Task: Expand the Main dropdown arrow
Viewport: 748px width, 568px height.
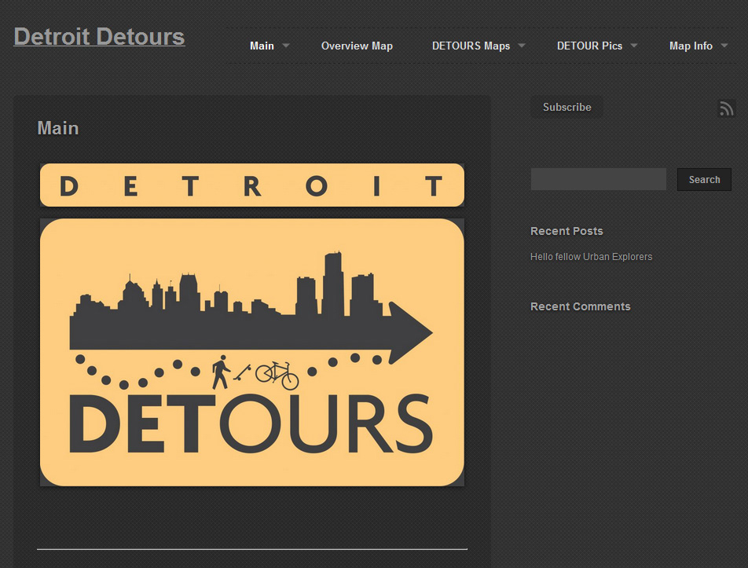Action: pyautogui.click(x=286, y=46)
